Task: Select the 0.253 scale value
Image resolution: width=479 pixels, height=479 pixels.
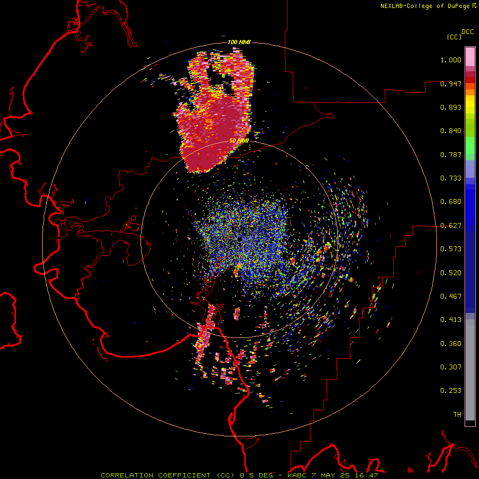Action: coord(451,391)
